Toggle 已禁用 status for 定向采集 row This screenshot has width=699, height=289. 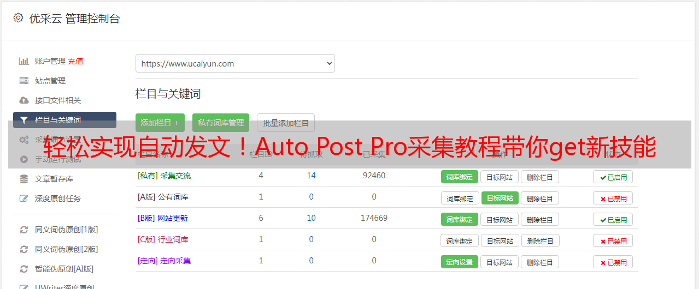pyautogui.click(x=613, y=262)
